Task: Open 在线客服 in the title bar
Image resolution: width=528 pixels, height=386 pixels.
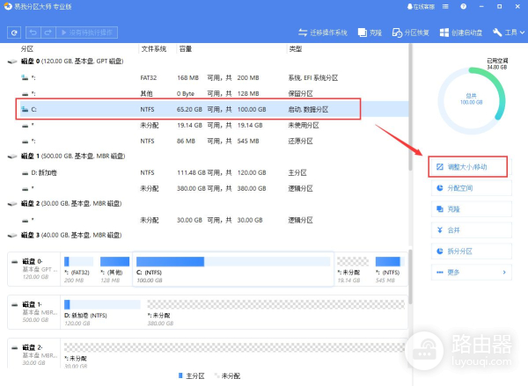Action: click(421, 7)
